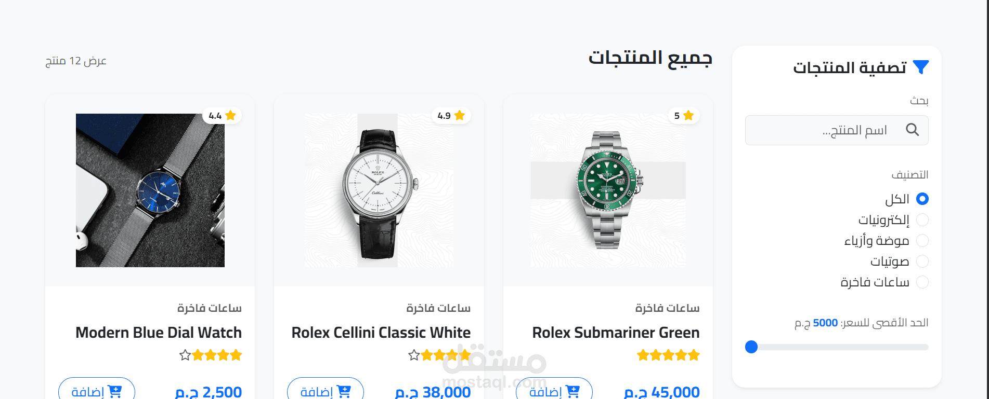Choose the صوتيات radio option
The height and width of the screenshot is (399, 989).
(922, 262)
